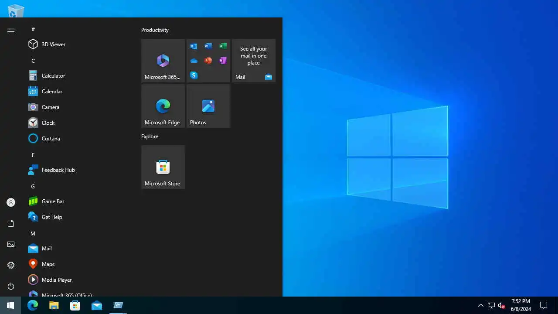558x314 pixels.
Task: Open Media Player
Action: point(79,280)
